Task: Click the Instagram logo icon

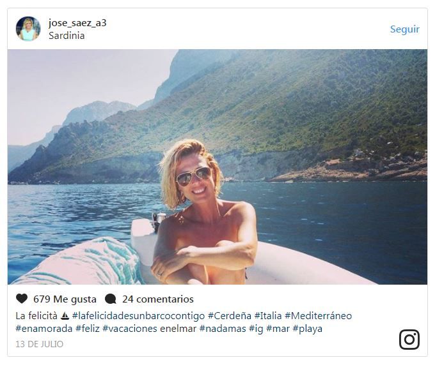Action: [x=409, y=340]
